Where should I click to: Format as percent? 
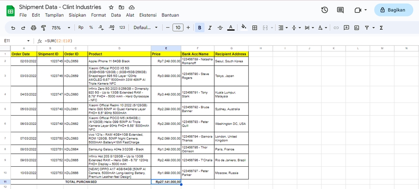point(91,27)
